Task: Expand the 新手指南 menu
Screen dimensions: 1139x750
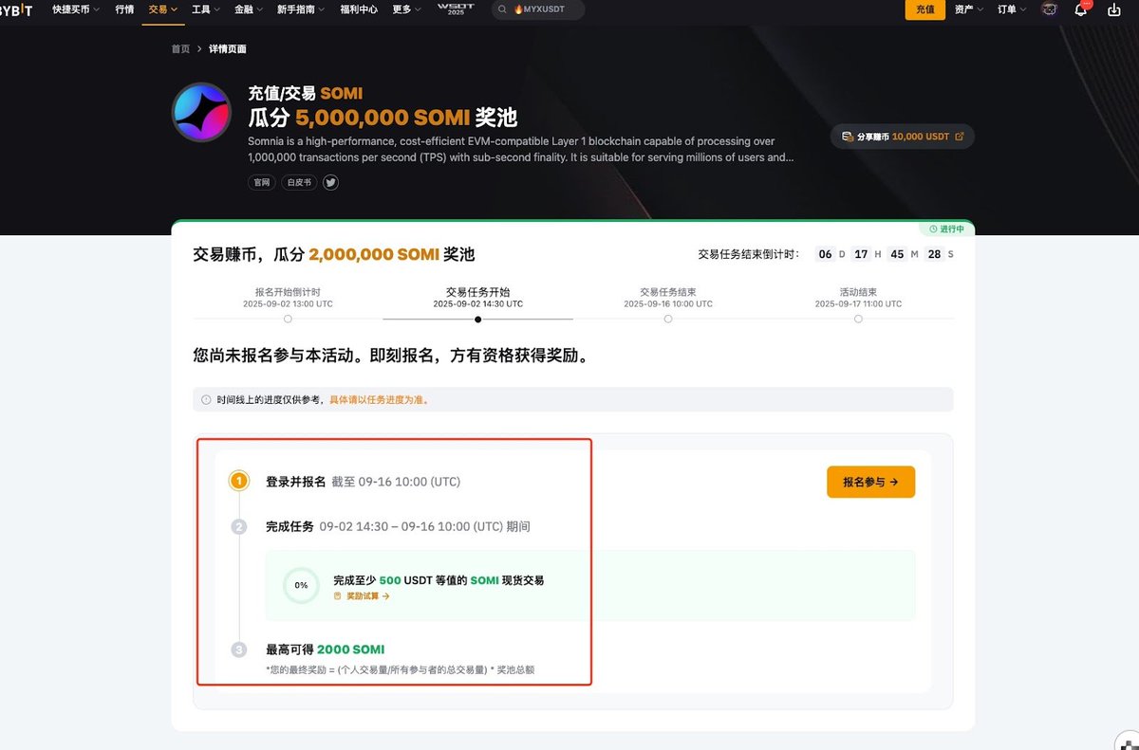Action: 300,9
